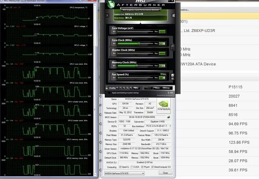Click the info 'i' button in Afterburner
259x179 pixels.
coord(173,15)
